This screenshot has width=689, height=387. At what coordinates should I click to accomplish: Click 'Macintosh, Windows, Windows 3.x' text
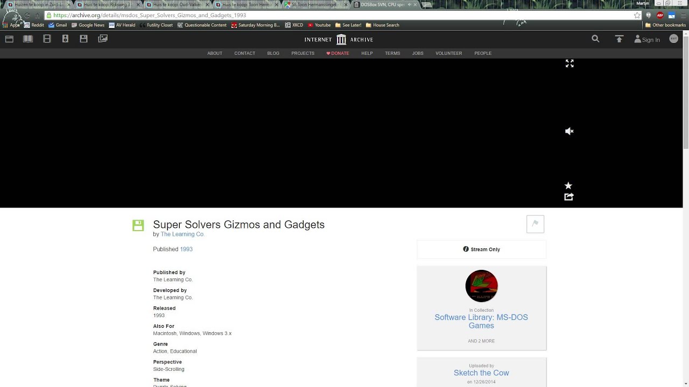(192, 334)
